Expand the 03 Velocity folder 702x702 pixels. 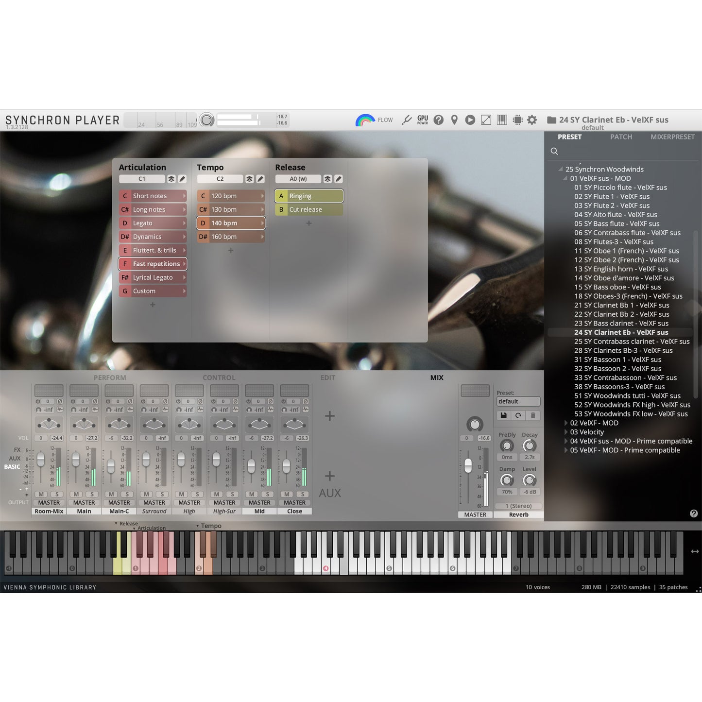(566, 432)
